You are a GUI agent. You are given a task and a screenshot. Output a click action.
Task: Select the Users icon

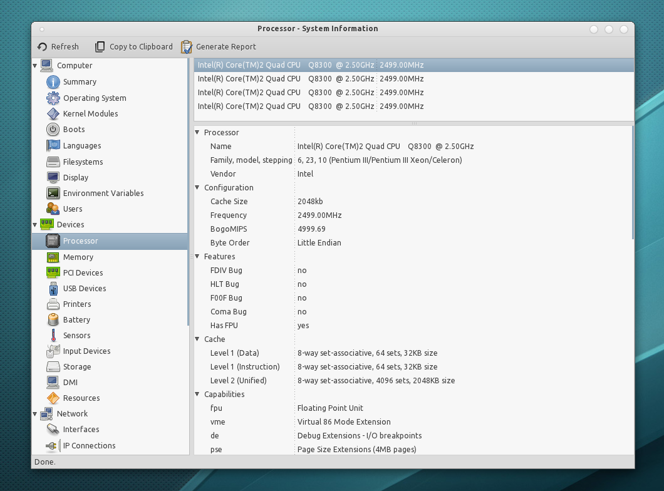53,209
